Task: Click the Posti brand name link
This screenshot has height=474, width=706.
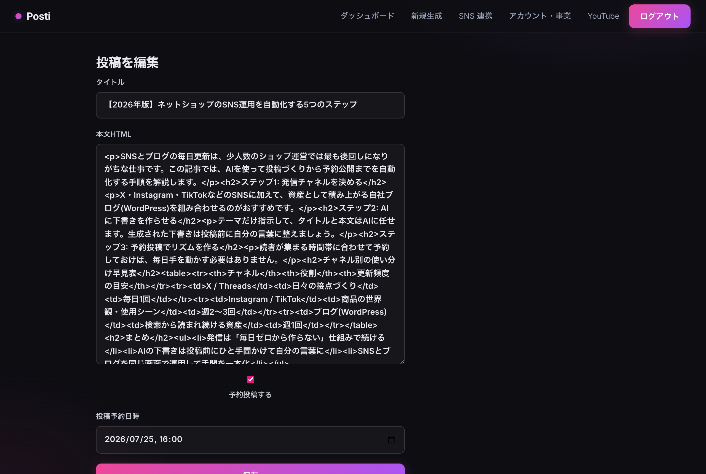Action: coord(38,16)
